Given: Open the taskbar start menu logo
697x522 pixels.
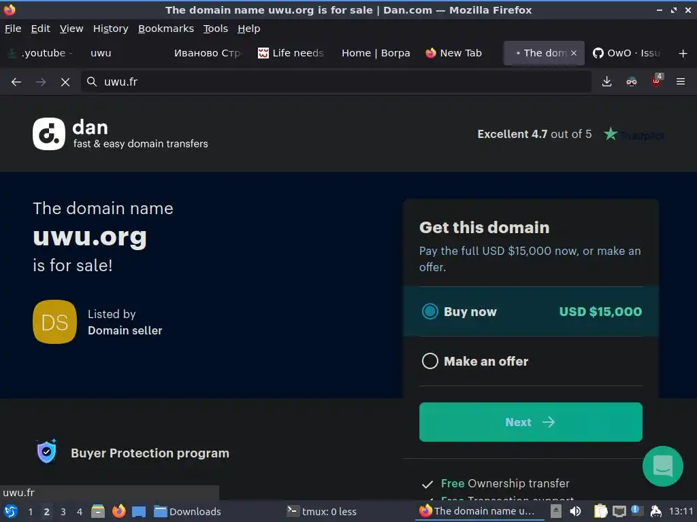Looking at the screenshot, I should point(11,511).
